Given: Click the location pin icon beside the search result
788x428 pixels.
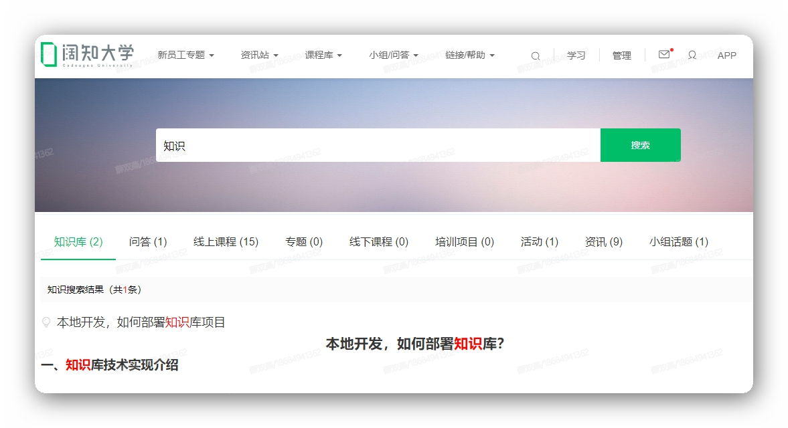Looking at the screenshot, I should (45, 322).
